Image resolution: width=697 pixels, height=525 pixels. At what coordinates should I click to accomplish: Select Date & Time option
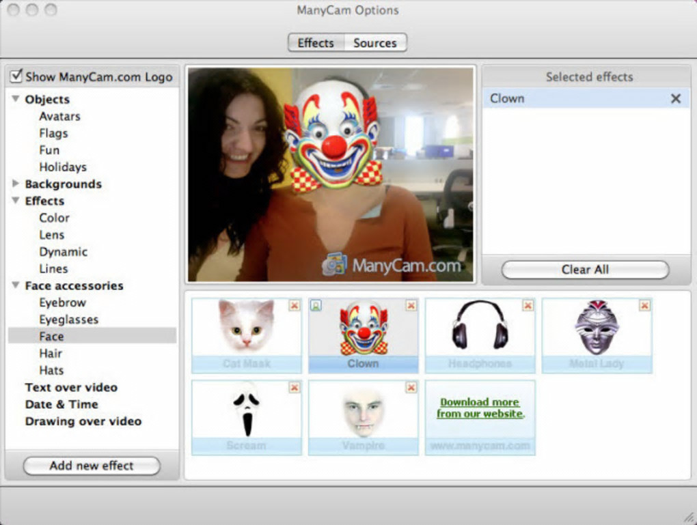61,404
